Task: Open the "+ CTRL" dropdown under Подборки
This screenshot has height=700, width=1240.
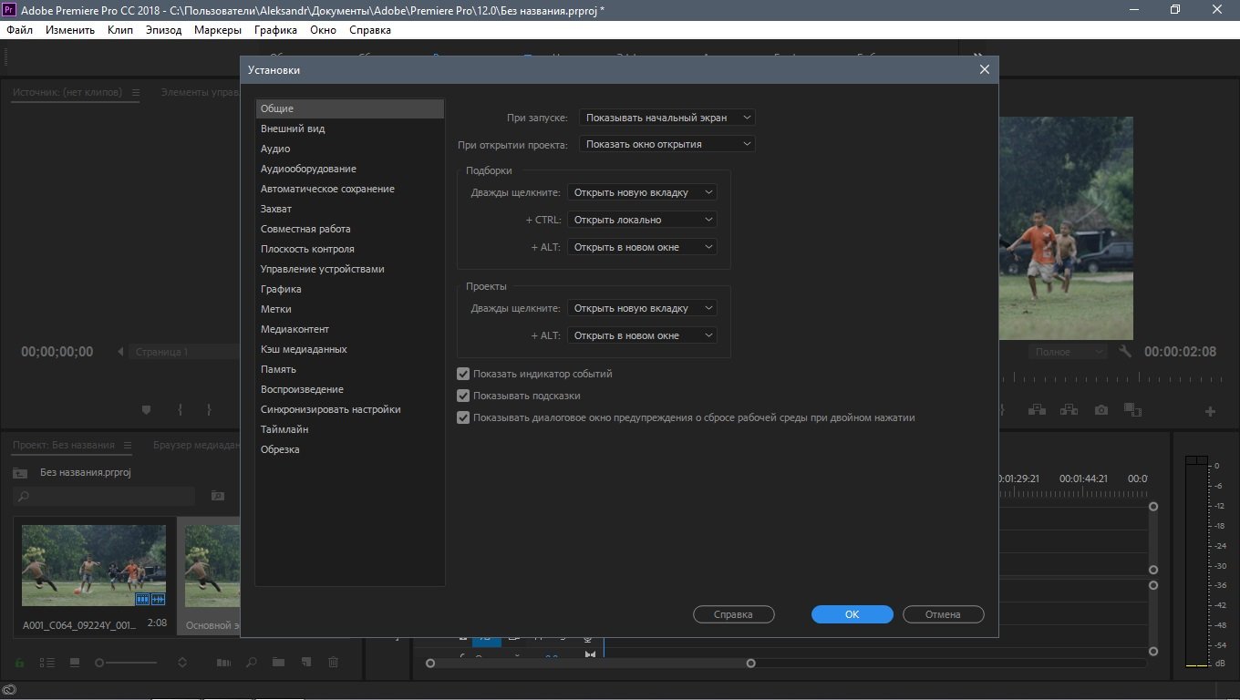Action: click(642, 220)
